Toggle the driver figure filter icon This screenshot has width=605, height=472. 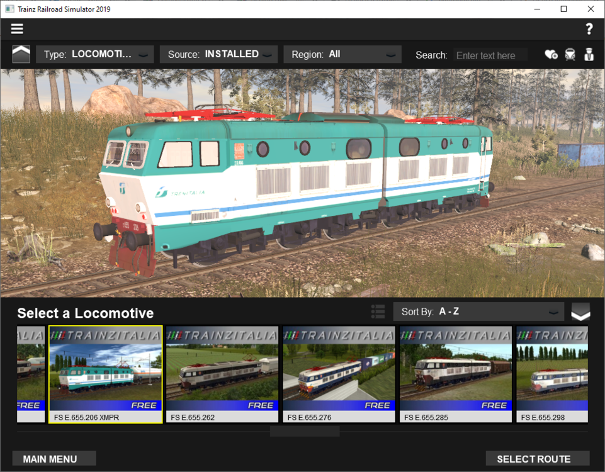click(x=589, y=55)
